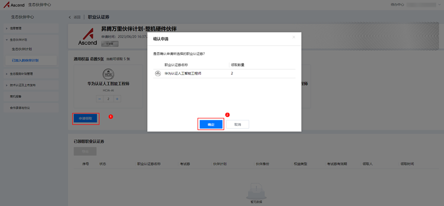Click quantity value 2 in dialog table
Image resolution: width=444 pixels, height=206 pixels.
pyautogui.click(x=232, y=73)
